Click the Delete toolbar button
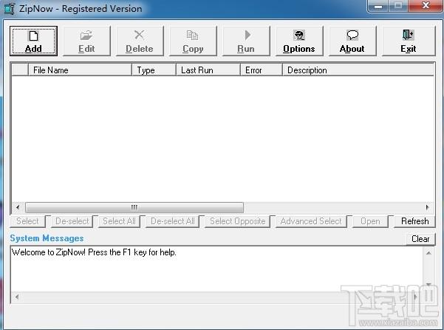This screenshot has width=444, height=330. [140, 41]
